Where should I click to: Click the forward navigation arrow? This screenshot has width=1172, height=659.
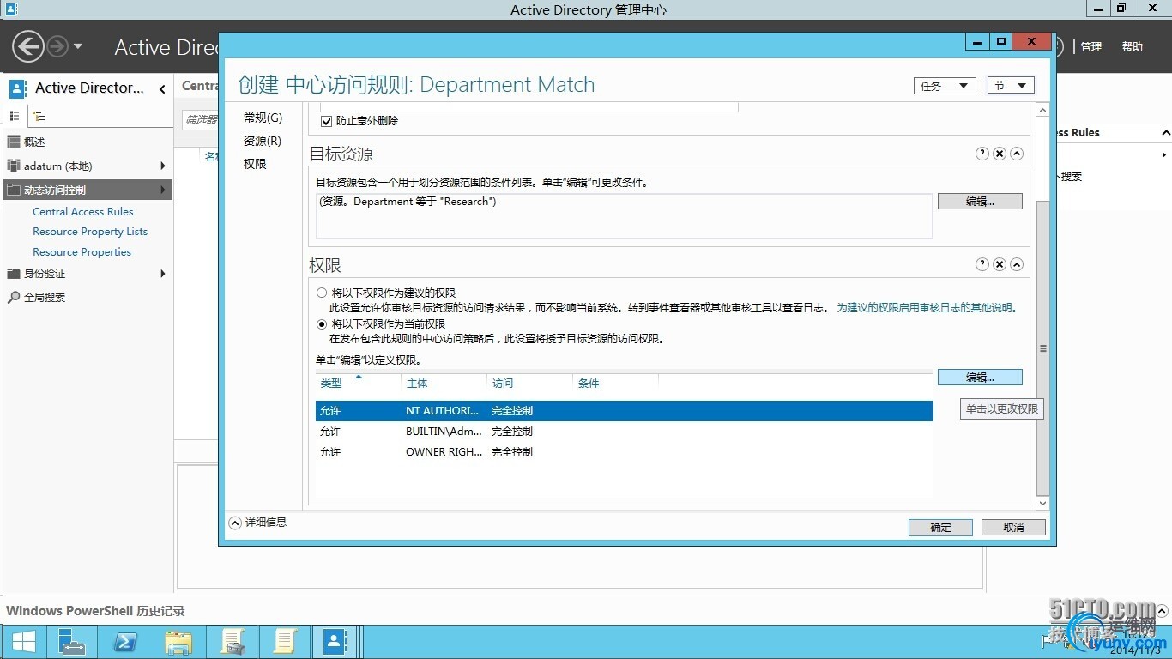57,46
